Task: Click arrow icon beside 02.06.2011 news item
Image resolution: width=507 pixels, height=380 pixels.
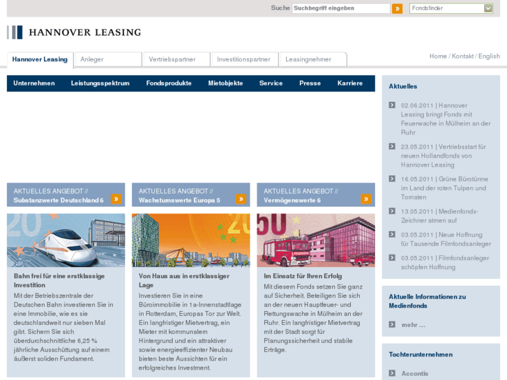Action: 392,105
